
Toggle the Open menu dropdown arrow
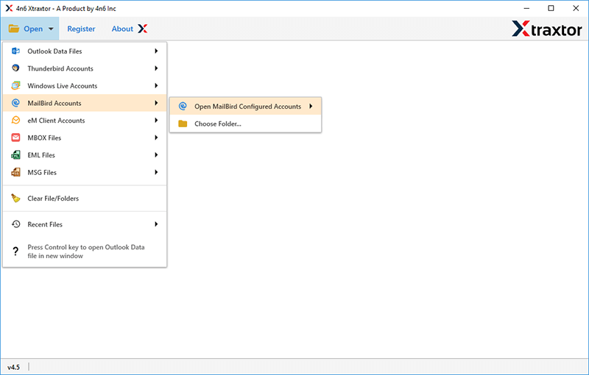(x=51, y=29)
